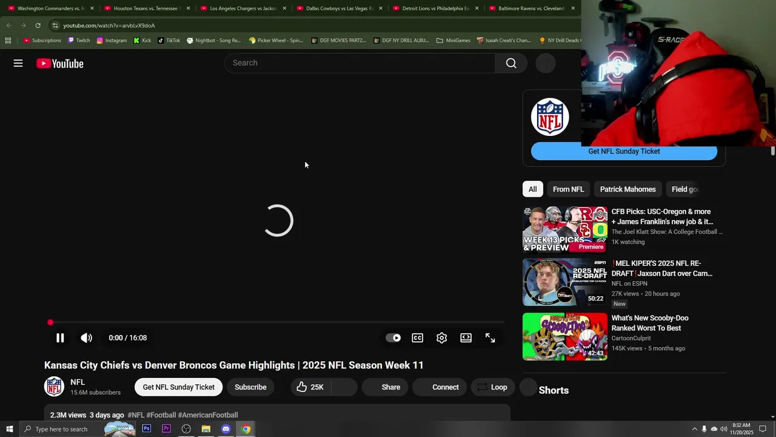The width and height of the screenshot is (776, 437).
Task: Open the Chrome apps grid icon
Action: tap(8, 41)
